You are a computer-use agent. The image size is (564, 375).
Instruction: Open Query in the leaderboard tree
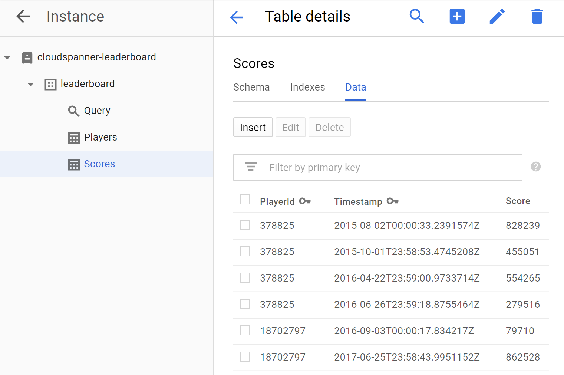pyautogui.click(x=97, y=111)
